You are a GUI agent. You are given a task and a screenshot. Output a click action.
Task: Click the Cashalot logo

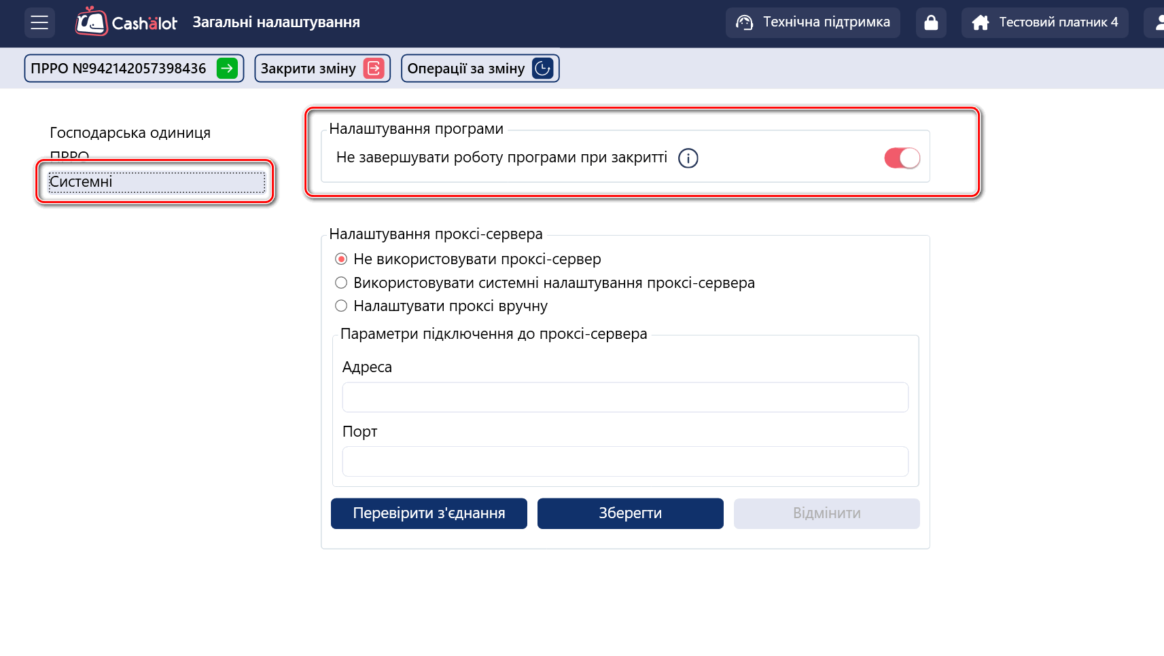[126, 22]
